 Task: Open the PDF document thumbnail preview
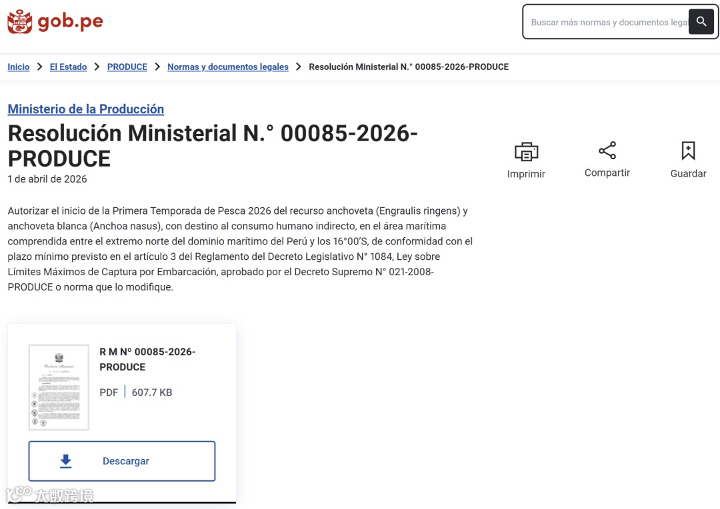point(59,387)
